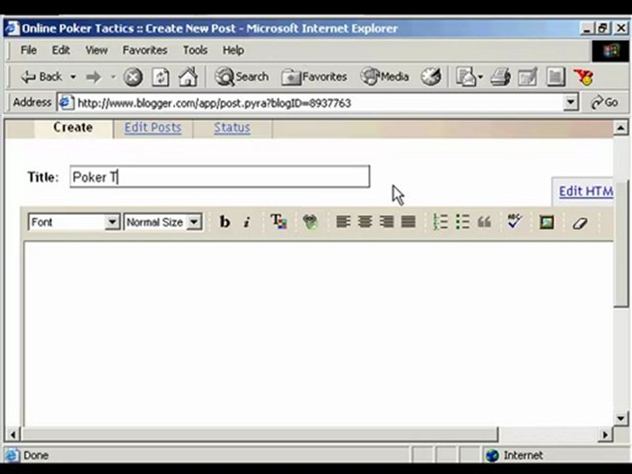Open the Back button history dropdown arrow
This screenshot has width=632, height=474.
click(x=73, y=76)
